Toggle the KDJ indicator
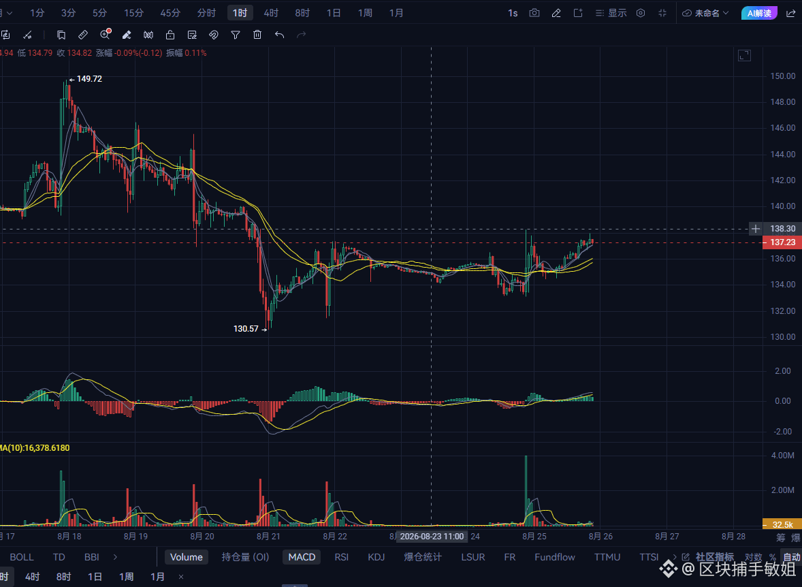 [376, 557]
